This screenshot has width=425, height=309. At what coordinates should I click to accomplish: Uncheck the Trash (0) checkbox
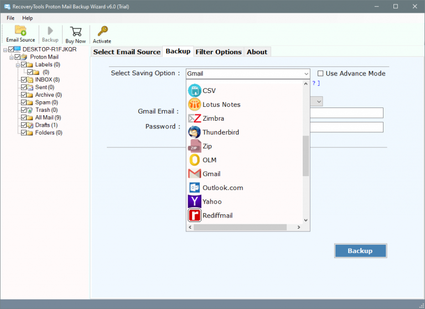pyautogui.click(x=24, y=110)
